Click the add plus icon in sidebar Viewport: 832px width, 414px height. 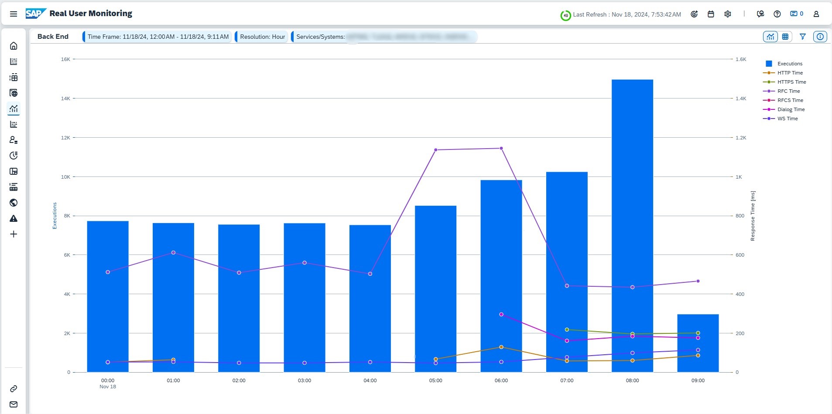[14, 234]
